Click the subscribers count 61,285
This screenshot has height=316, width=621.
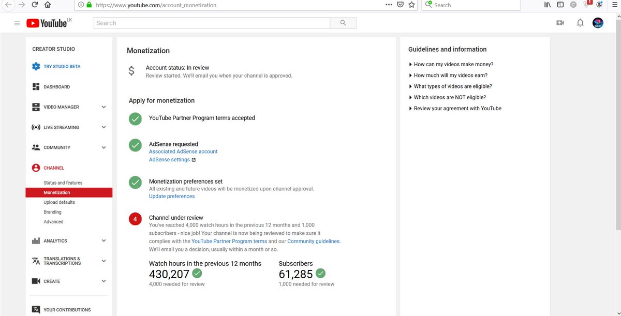pos(295,274)
